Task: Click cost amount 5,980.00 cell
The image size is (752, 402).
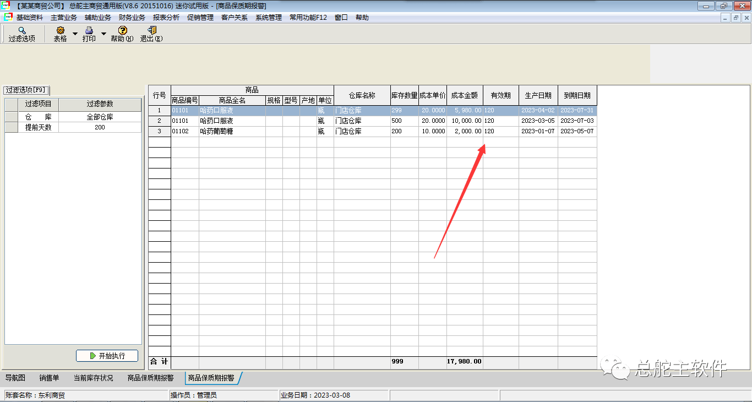Action: click(465, 111)
